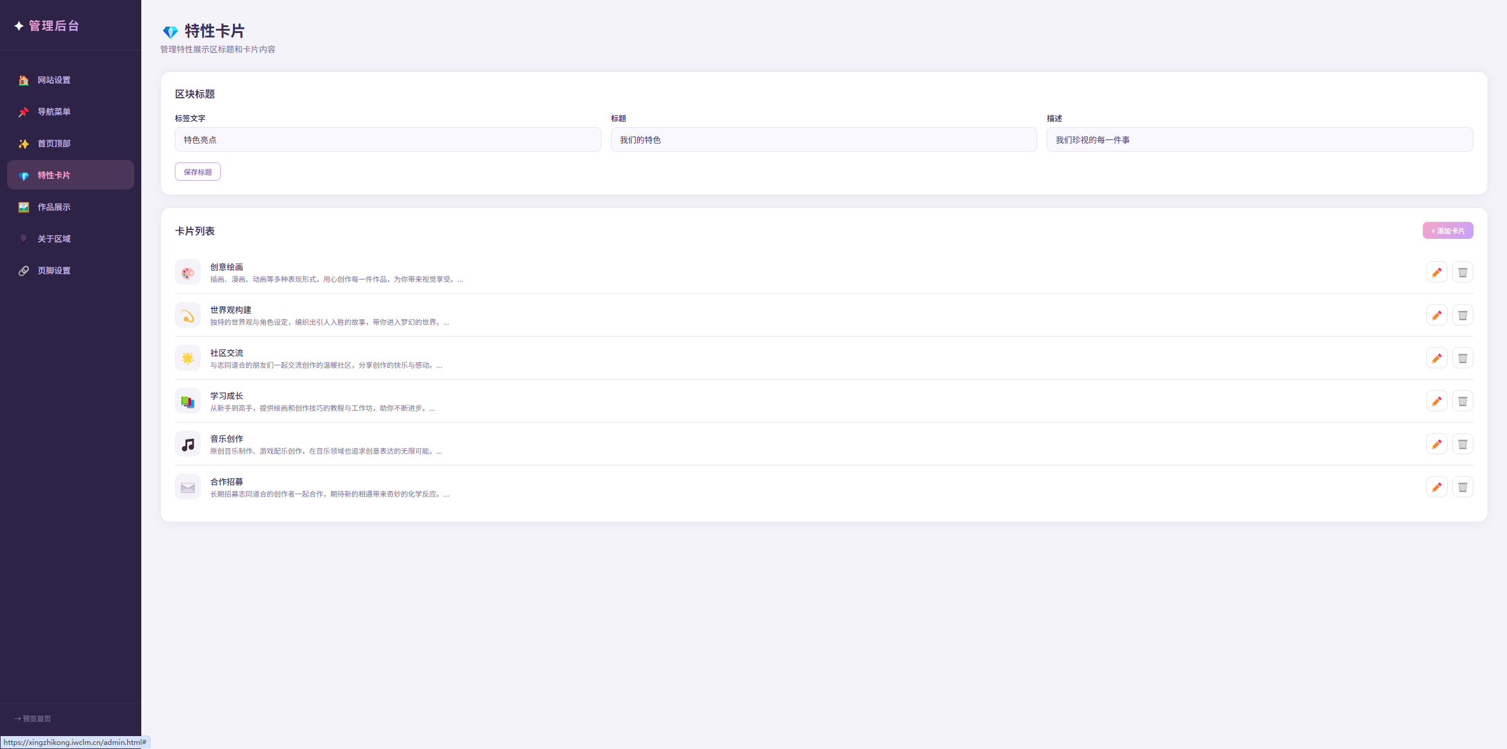Screen dimensions: 1507x749
Task: Click the 社区交流 card title
Action: [227, 353]
